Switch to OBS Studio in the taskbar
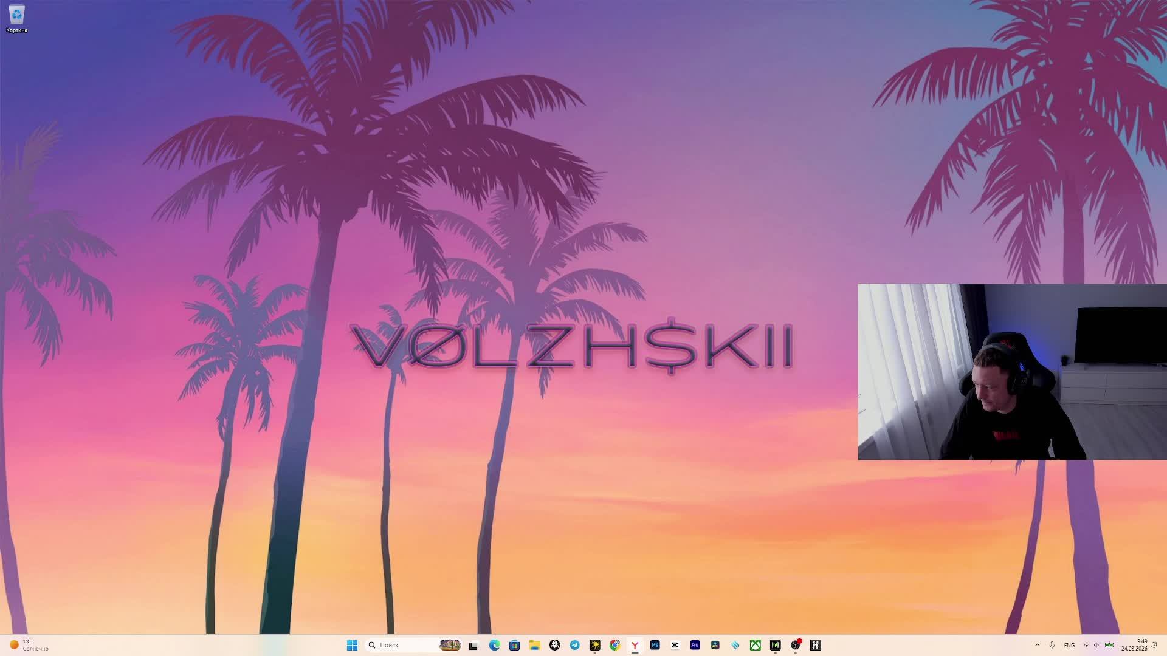 point(795,645)
